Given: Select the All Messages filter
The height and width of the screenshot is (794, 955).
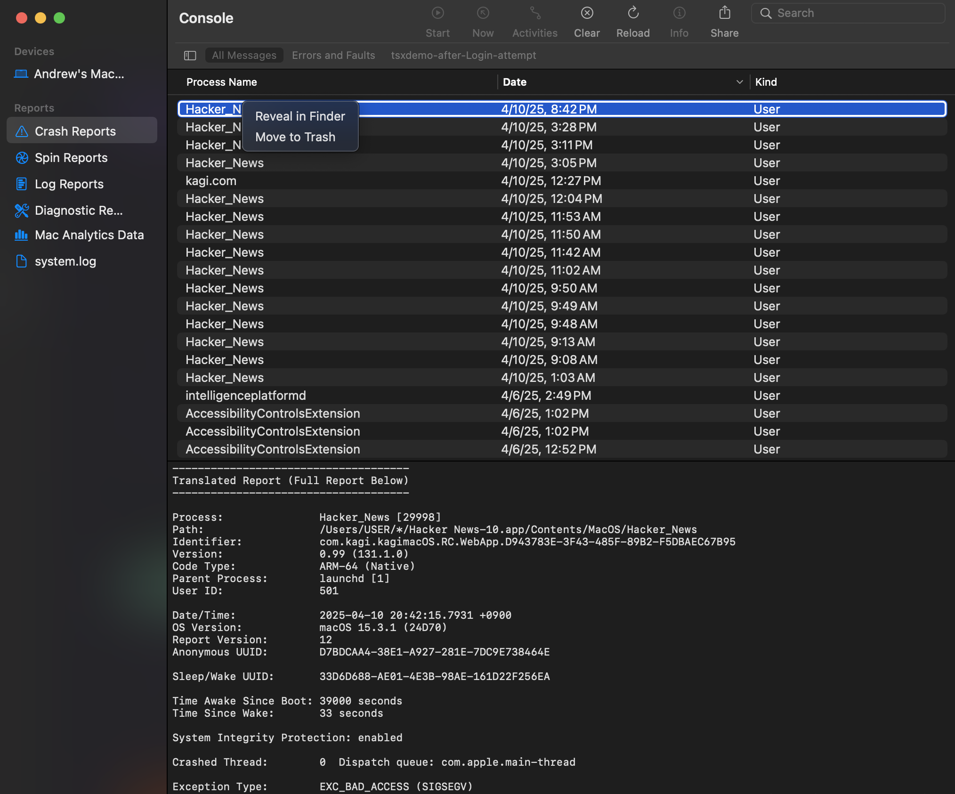Looking at the screenshot, I should coord(244,55).
